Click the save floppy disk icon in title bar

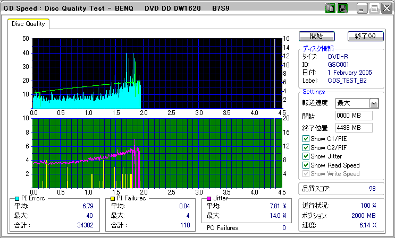[x=342, y=8]
